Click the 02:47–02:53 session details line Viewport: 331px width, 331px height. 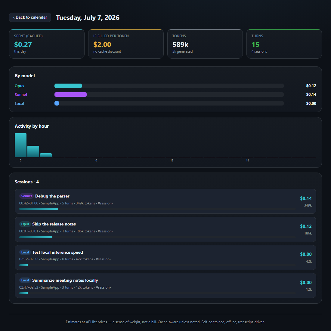[x=65, y=287]
